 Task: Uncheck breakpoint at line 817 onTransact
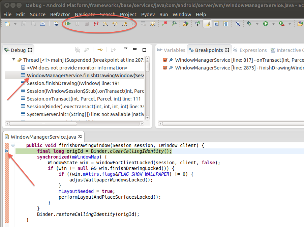point(165,60)
